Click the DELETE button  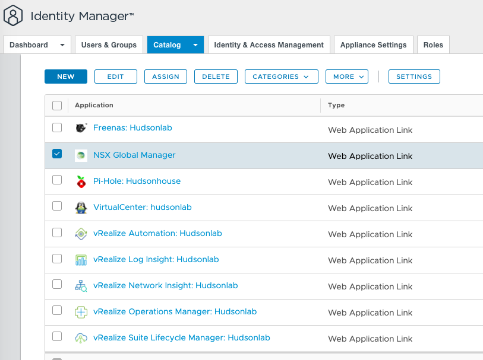point(216,77)
